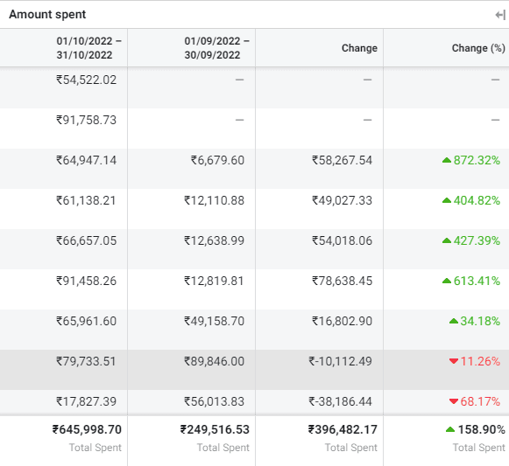Click the green up arrow beside 34.18%
Image resolution: width=509 pixels, height=466 pixels.
[x=454, y=321]
